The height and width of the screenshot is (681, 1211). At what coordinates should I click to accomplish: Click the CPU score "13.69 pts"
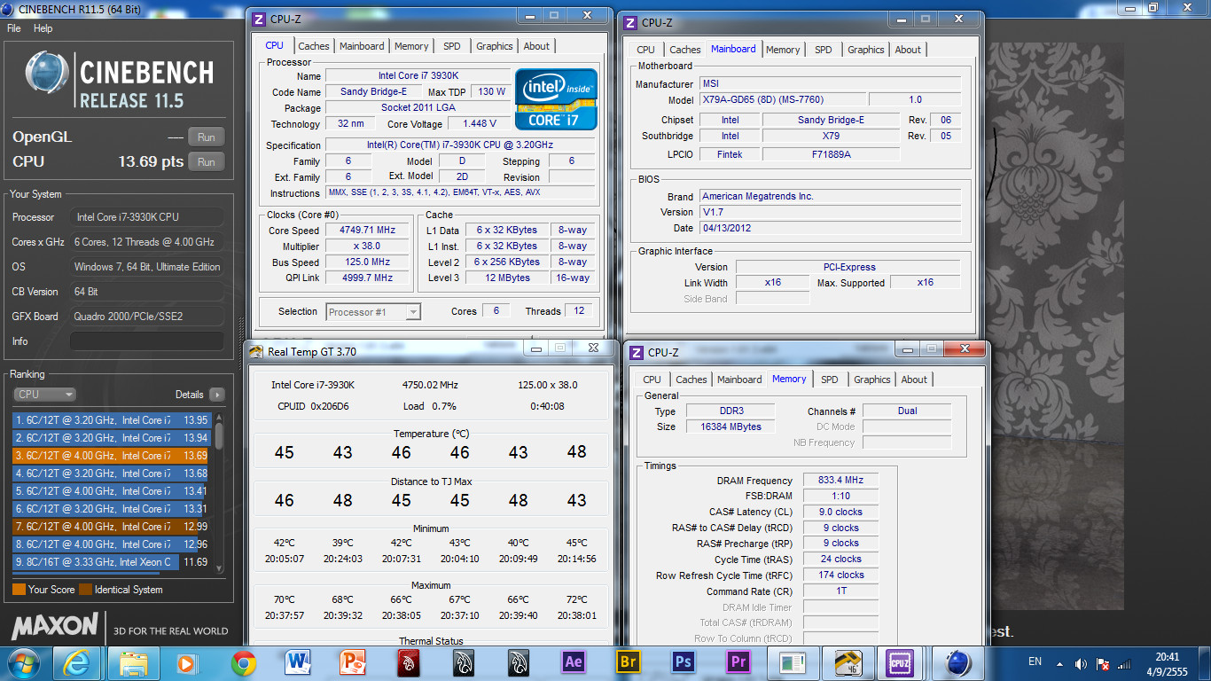coord(151,162)
